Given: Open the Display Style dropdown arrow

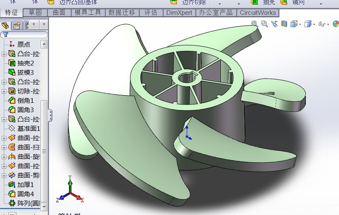Looking at the screenshot, I should click(x=314, y=24).
